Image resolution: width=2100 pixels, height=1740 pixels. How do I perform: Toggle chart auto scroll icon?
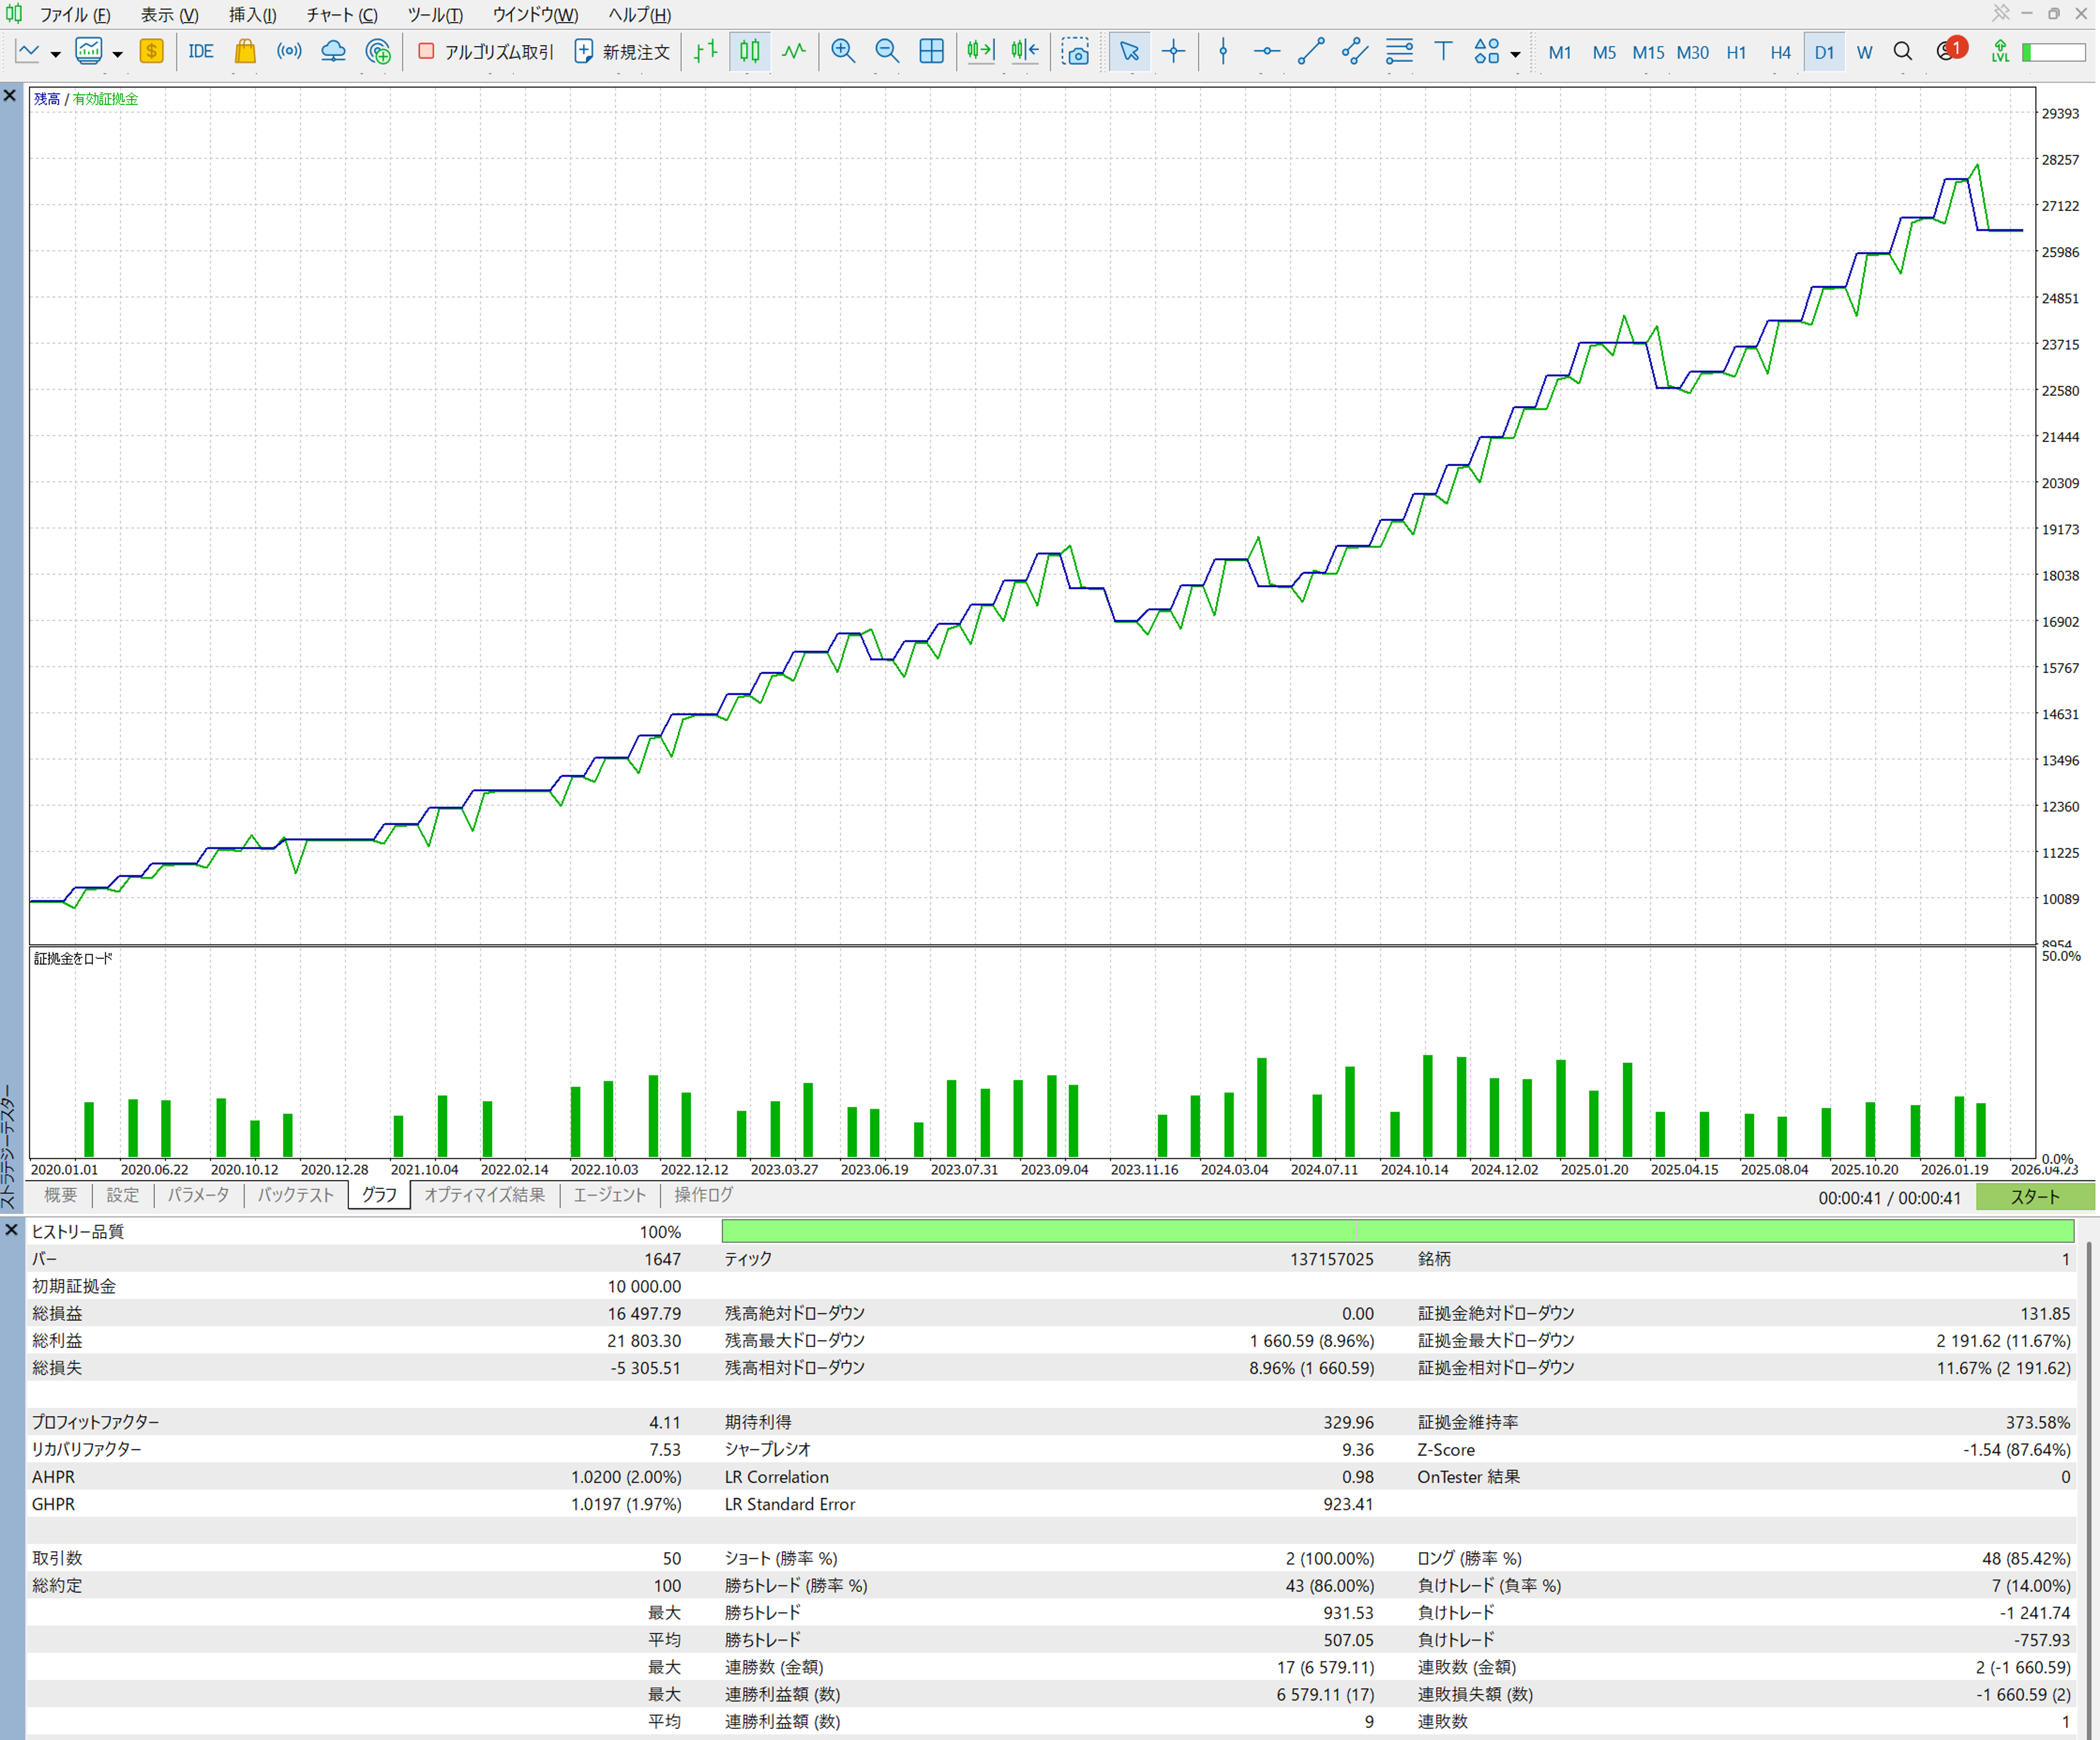tap(981, 51)
